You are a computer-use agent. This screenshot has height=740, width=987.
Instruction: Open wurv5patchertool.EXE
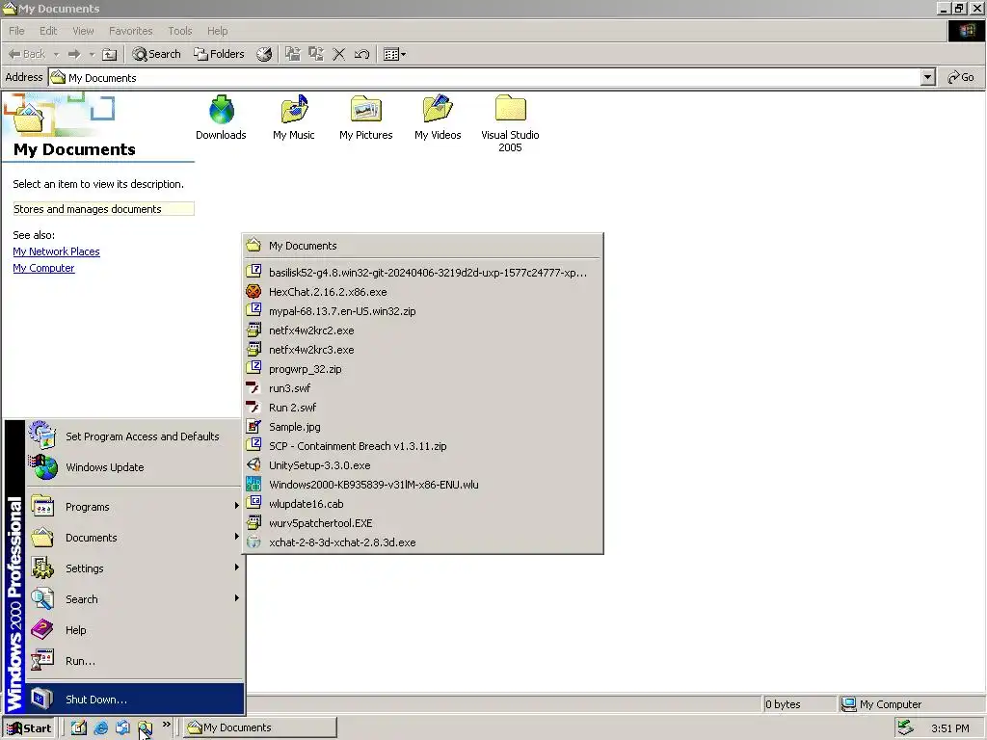coord(422,523)
